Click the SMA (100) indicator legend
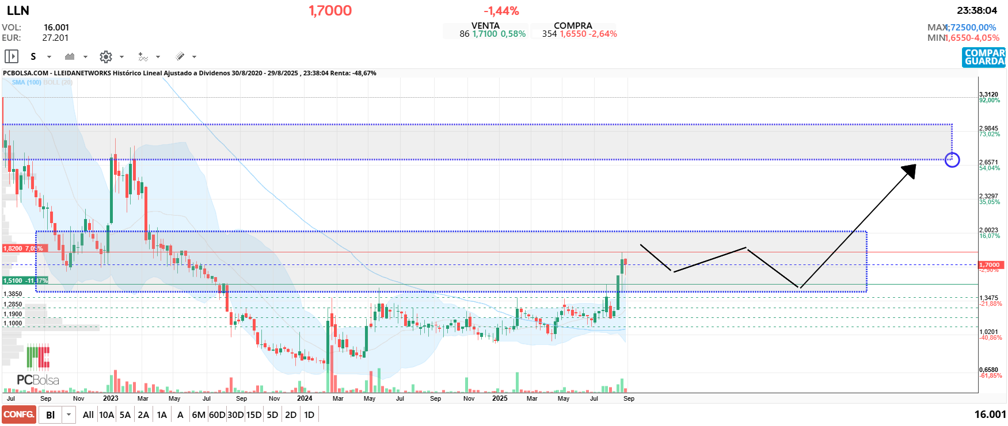The height and width of the screenshot is (426, 1008). 26,82
